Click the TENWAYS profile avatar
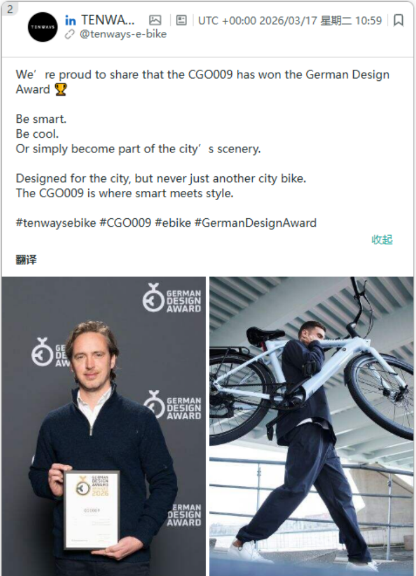Image resolution: width=416 pixels, height=576 pixels. pos(42,27)
